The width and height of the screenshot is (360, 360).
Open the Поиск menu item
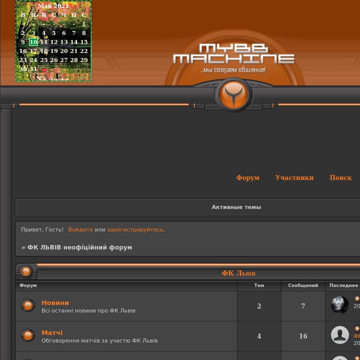point(340,177)
